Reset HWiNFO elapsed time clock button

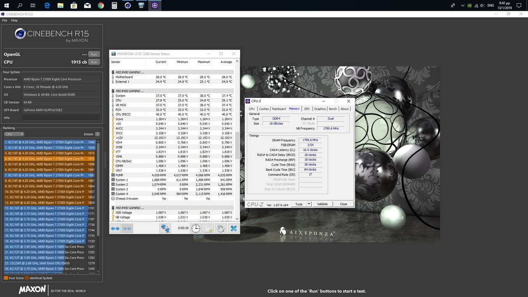(196, 228)
